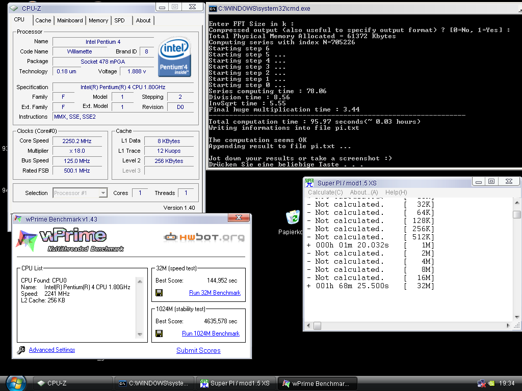Click the L1 Trace value 12 Kuops
Image resolution: width=522 pixels, height=391 pixels.
click(x=169, y=151)
